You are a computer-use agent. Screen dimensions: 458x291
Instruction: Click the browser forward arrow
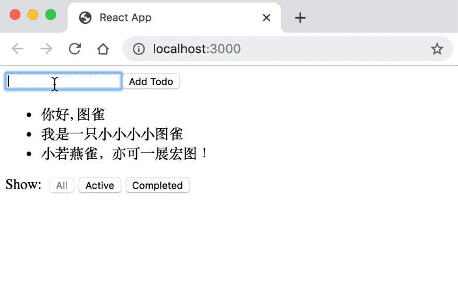pos(46,49)
